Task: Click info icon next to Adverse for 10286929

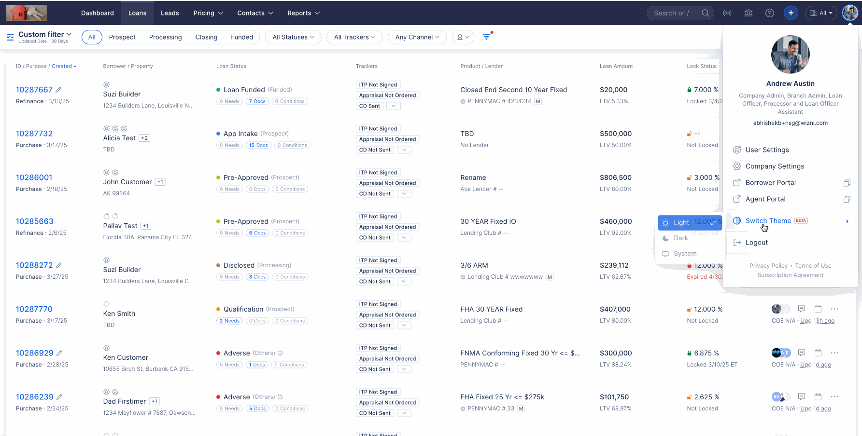Action: point(280,353)
